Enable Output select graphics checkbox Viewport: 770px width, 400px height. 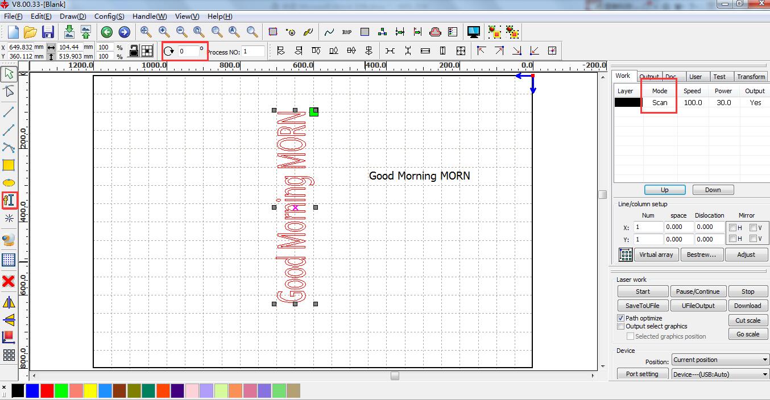(621, 326)
